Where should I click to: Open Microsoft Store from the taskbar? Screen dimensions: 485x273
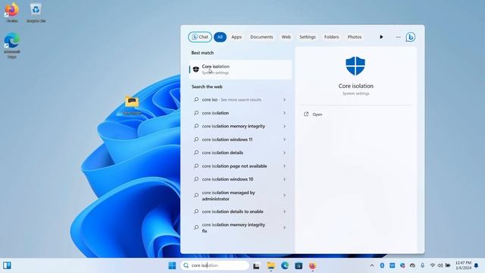click(299, 265)
